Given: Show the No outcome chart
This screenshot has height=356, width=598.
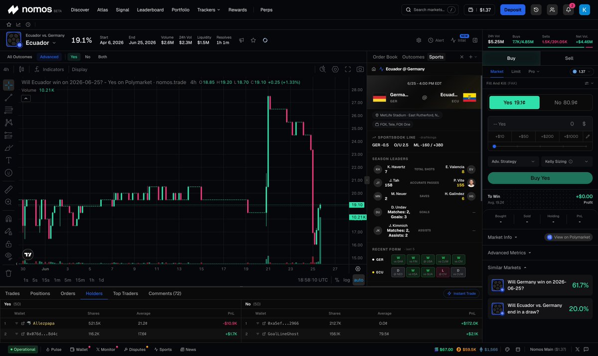Looking at the screenshot, I should tap(88, 57).
